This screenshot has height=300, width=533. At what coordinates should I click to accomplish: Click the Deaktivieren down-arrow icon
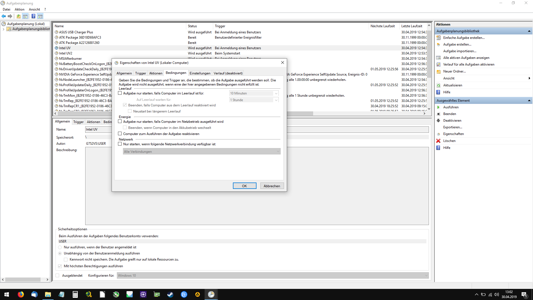[x=438, y=121]
